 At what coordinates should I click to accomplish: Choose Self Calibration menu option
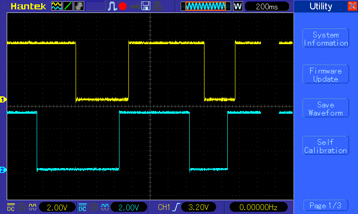(325, 146)
